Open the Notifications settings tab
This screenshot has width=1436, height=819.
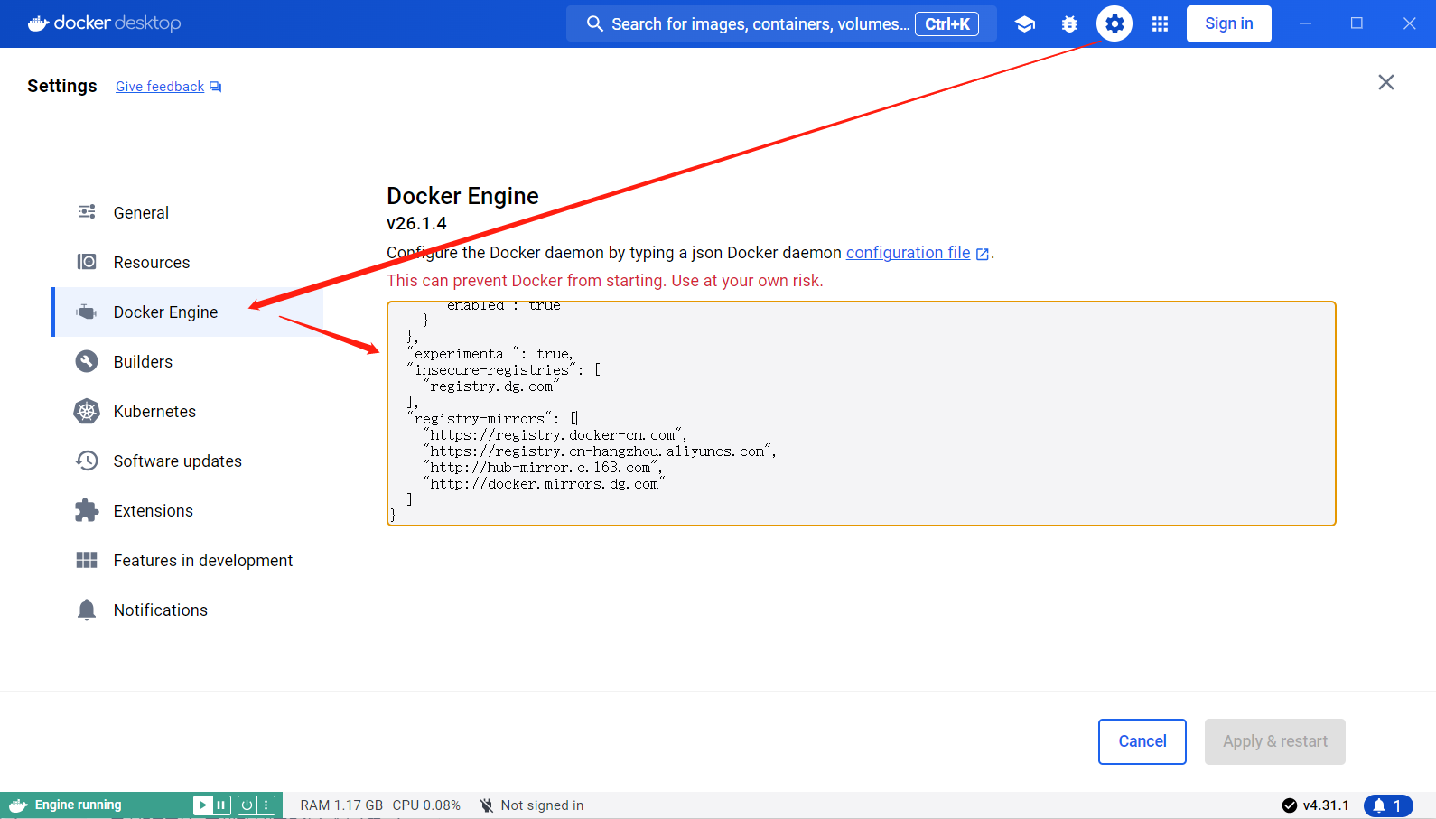coord(188,610)
